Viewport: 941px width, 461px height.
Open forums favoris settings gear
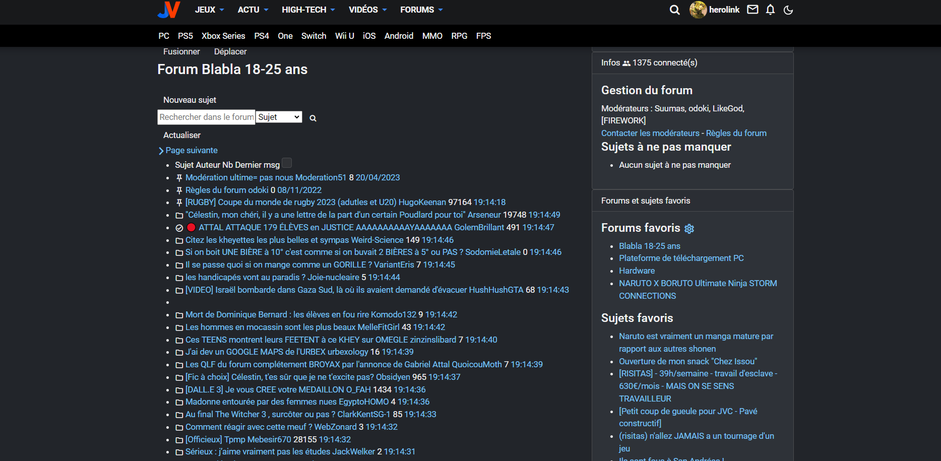689,229
